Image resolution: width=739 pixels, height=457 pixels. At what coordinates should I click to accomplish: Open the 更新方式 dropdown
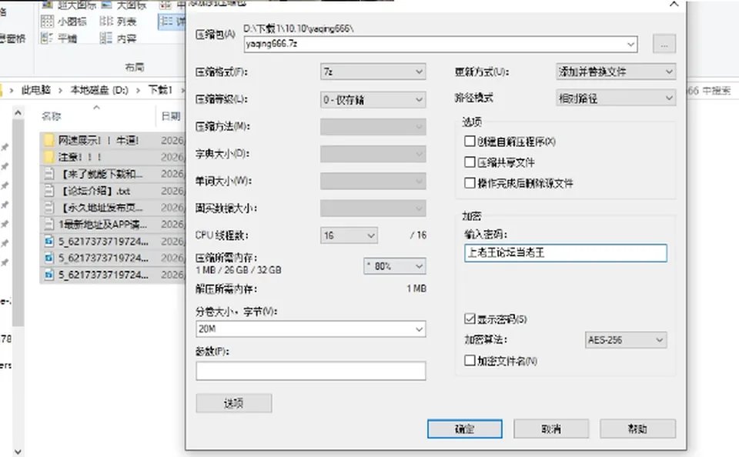[x=616, y=72]
